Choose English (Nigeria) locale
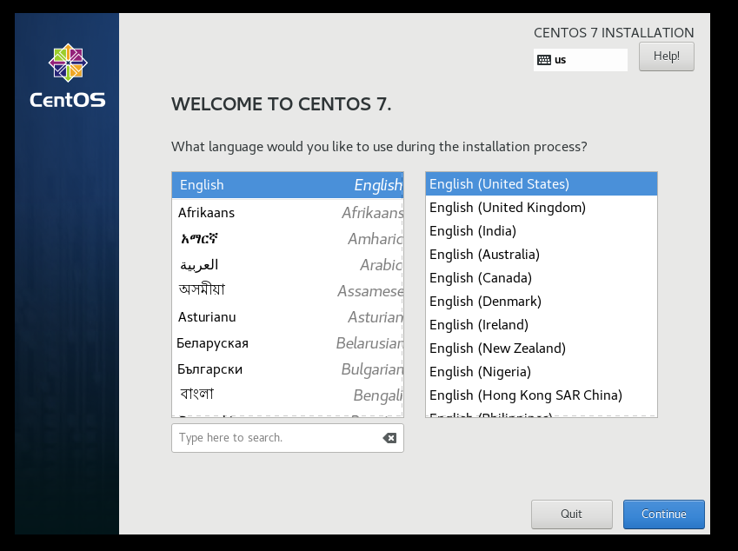This screenshot has width=738, height=551. tap(542, 372)
